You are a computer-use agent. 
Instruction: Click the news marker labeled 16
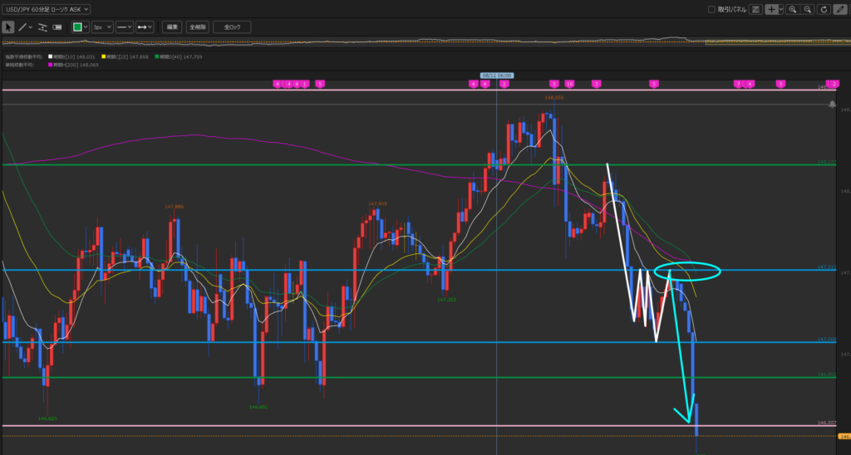point(569,84)
